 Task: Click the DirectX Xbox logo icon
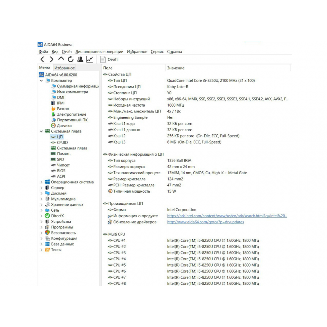[47, 216]
